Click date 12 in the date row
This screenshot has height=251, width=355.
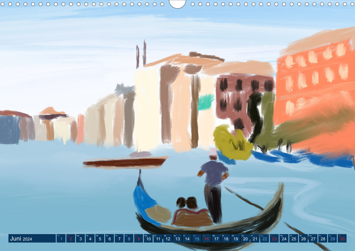tap(168, 239)
